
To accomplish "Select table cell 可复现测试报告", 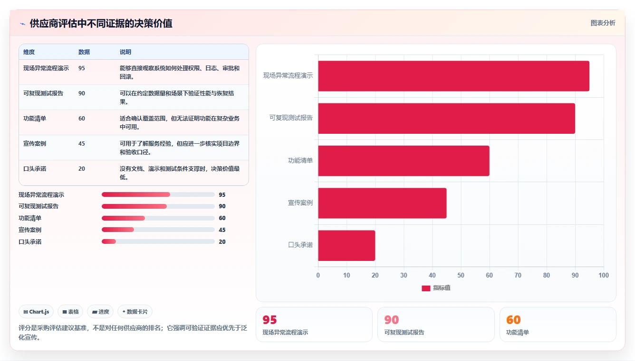I will coord(43,93).
